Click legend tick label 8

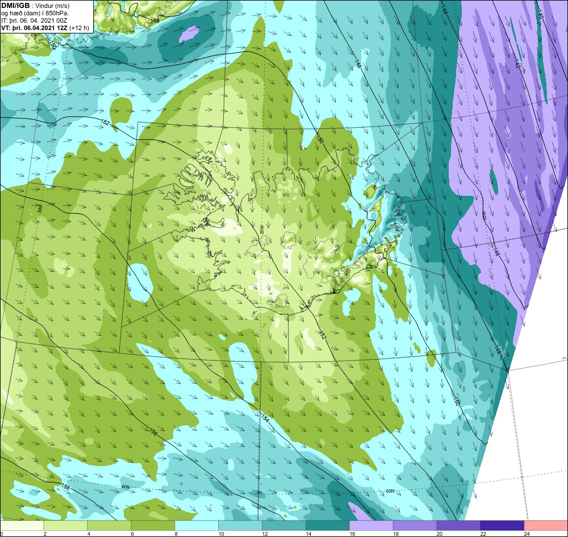tap(176, 534)
